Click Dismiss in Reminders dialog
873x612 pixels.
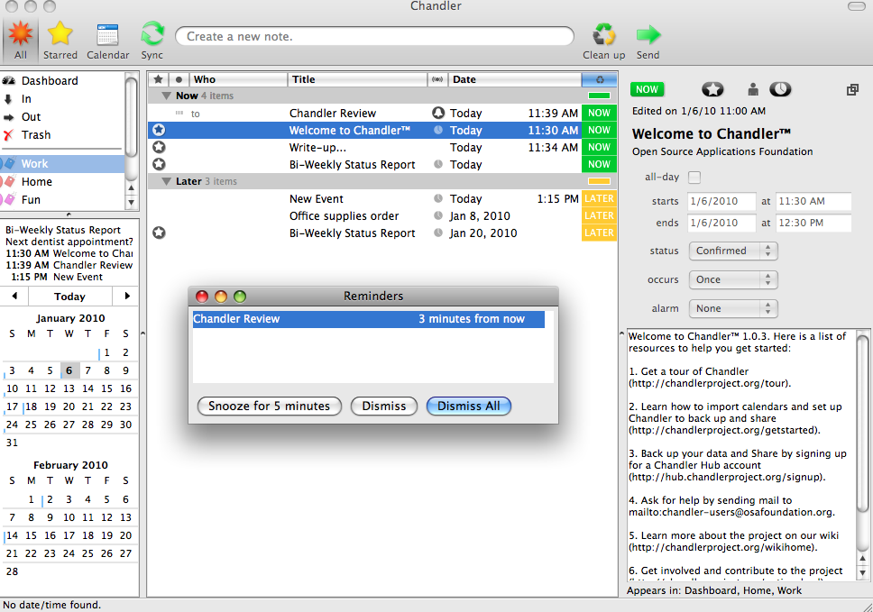point(384,406)
